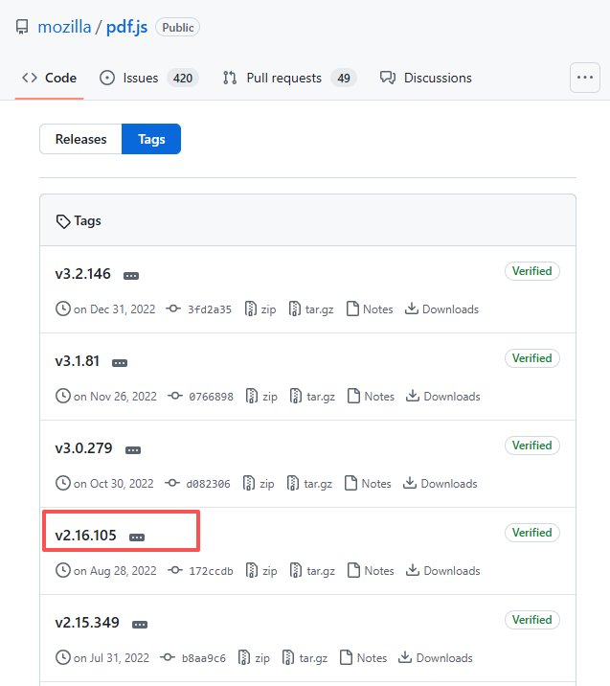Open commit 3fd2a35
Image resolution: width=610 pixels, height=686 pixels.
point(199,309)
